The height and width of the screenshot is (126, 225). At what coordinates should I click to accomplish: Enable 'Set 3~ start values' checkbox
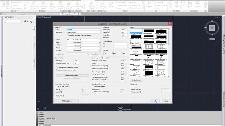[x=56, y=86]
